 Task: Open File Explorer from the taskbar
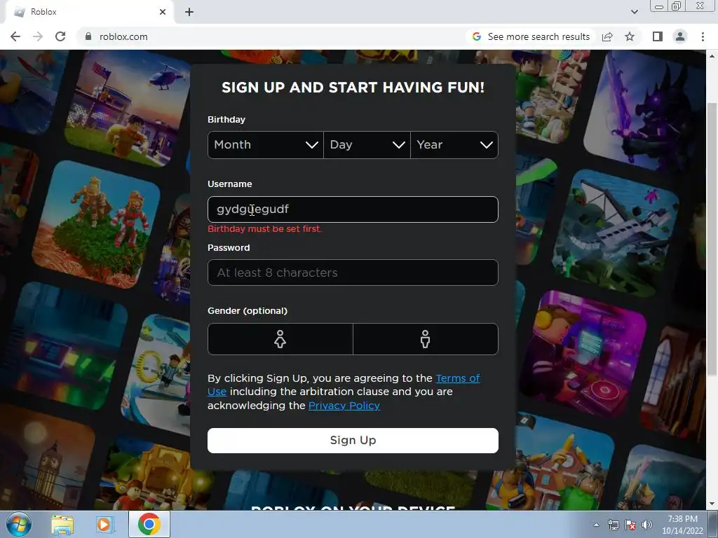point(62,525)
